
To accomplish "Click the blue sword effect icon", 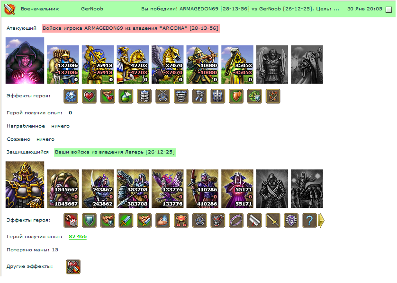I will (x=126, y=220).
